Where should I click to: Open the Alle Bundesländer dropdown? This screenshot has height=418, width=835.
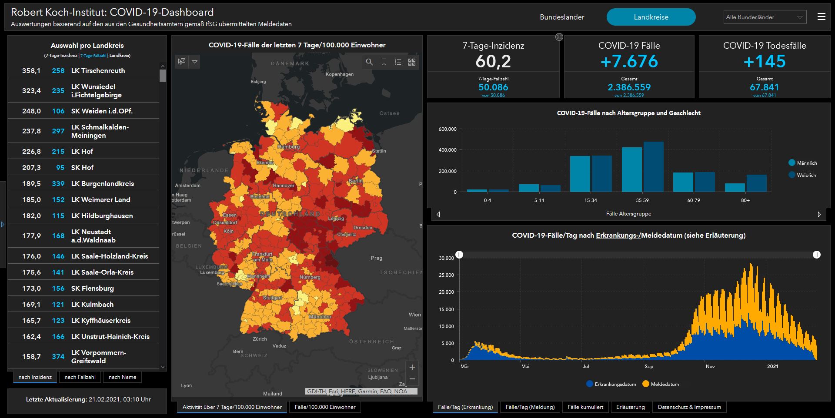click(x=764, y=17)
